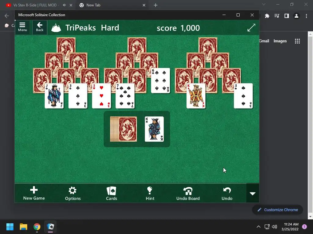
Task: Open the Images link in Chrome
Action: [x=280, y=41]
